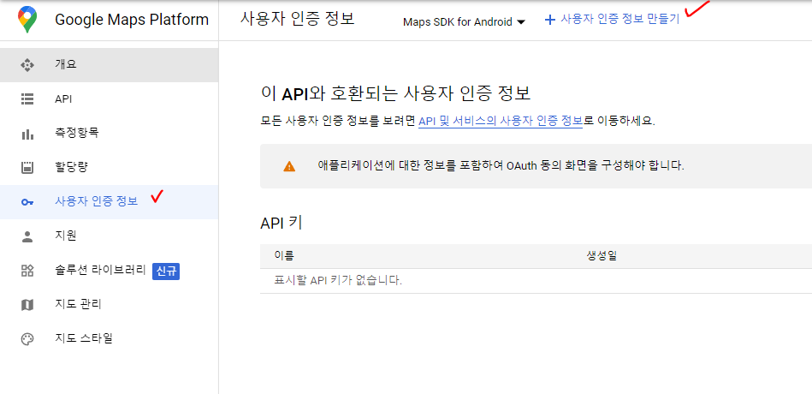Screen dimensions: 812x394
Task: Click the API list icon
Action: (27, 99)
